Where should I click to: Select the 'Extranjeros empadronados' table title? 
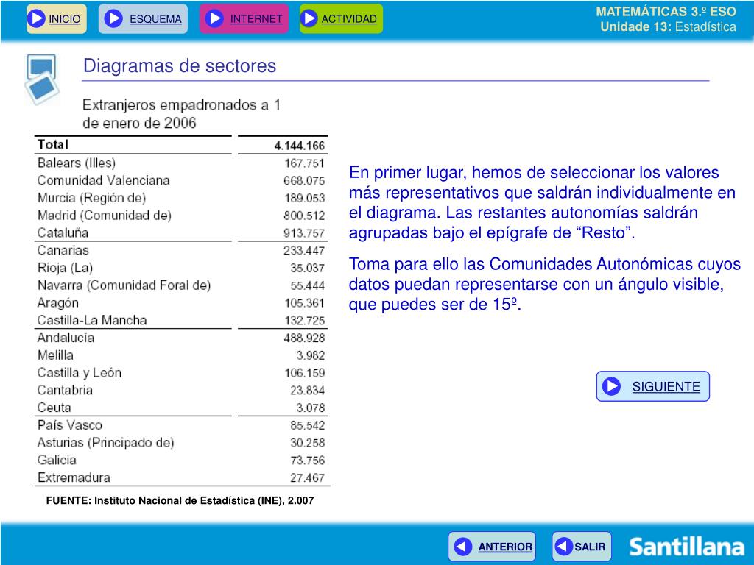[x=181, y=114]
